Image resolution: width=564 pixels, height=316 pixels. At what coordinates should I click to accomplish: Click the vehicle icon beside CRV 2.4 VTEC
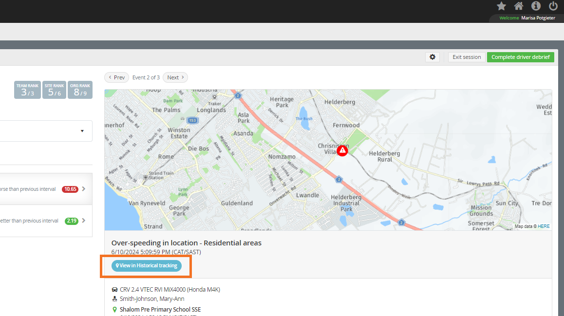pyautogui.click(x=115, y=289)
